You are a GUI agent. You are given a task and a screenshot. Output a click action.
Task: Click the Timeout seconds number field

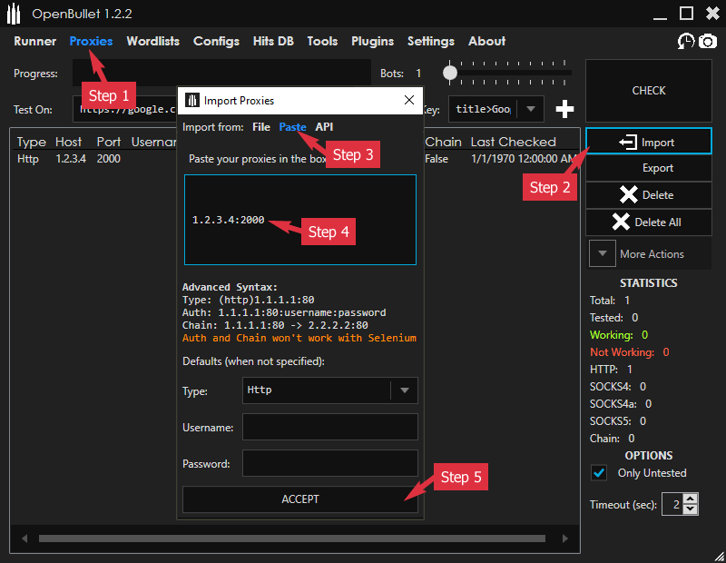tap(673, 504)
